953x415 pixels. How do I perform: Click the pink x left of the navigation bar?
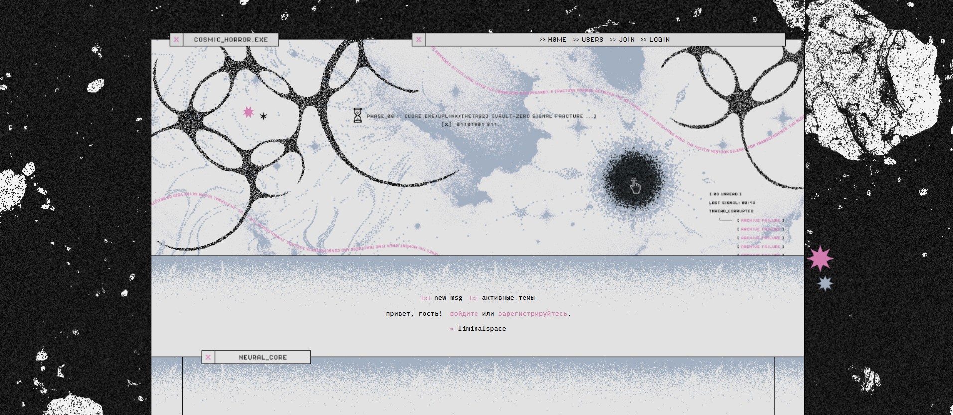(x=418, y=40)
